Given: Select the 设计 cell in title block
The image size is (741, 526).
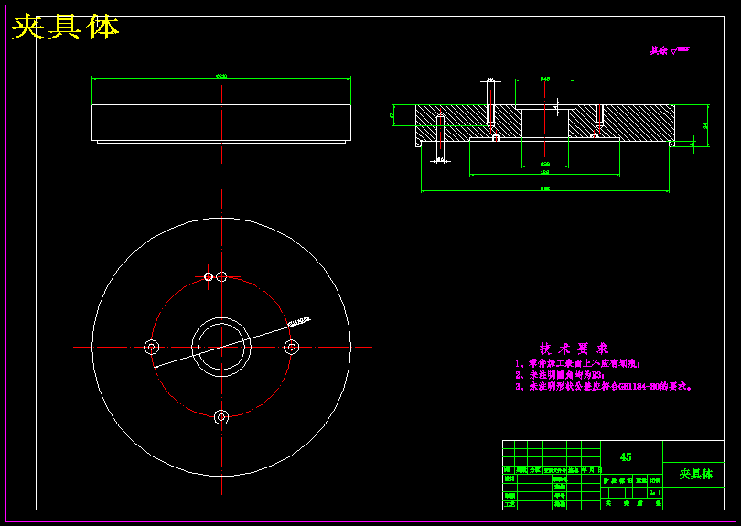Looking at the screenshot, I should (509, 478).
